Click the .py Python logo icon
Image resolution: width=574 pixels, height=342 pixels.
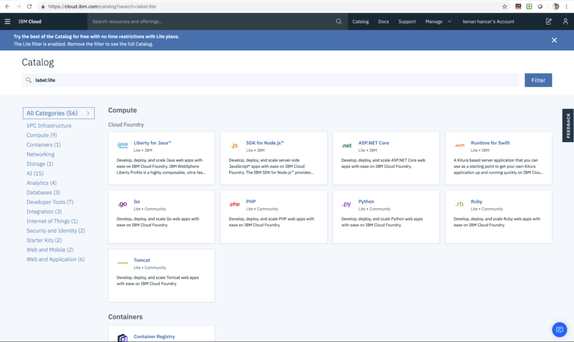coord(346,204)
